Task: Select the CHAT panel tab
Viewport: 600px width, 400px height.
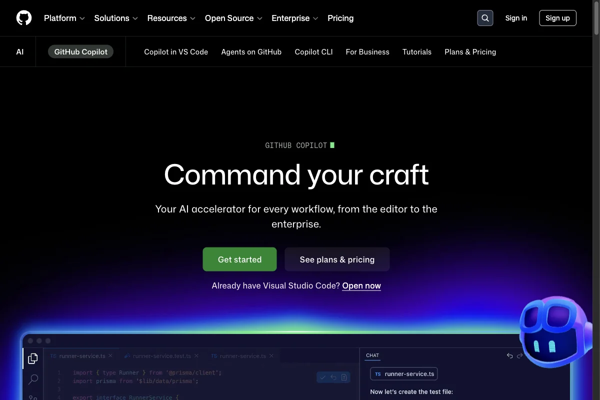Action: [x=372, y=355]
